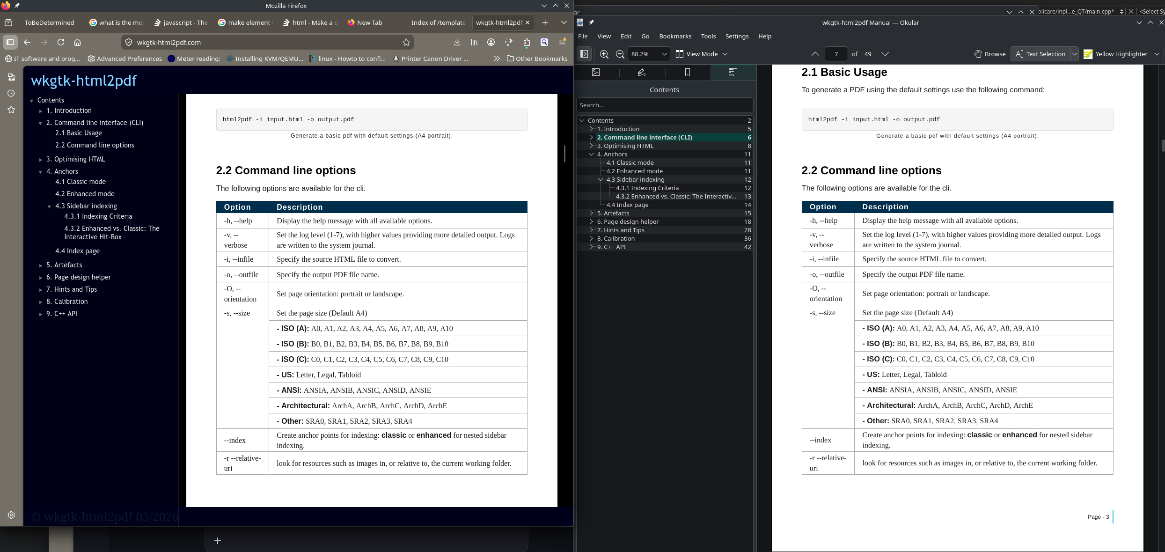Viewport: 1165px width, 552px height.
Task: Close the wkgtk-html2pdf Firefox tab
Action: pyautogui.click(x=528, y=22)
